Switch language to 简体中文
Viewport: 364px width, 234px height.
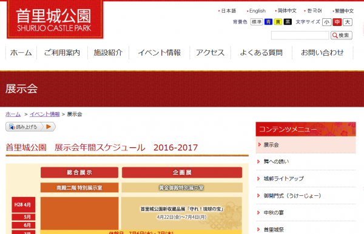pyautogui.click(x=287, y=11)
